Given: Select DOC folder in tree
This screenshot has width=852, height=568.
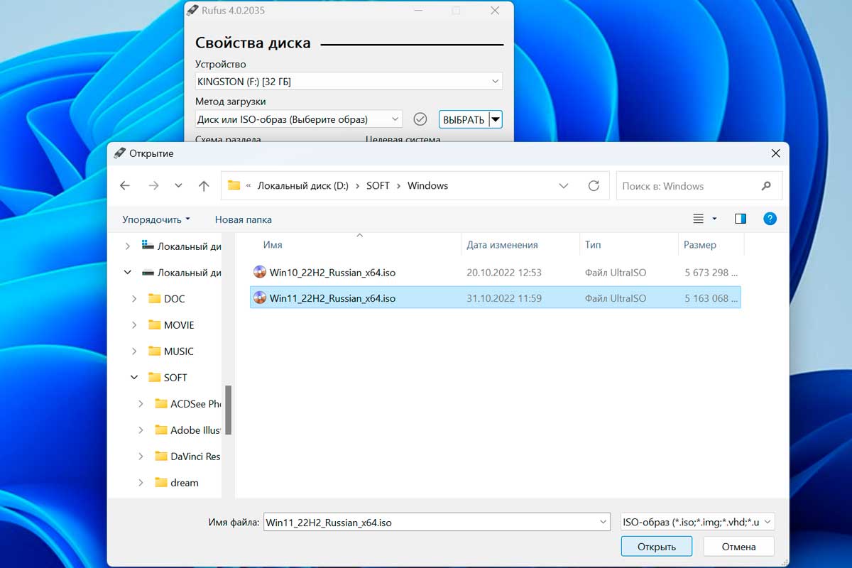Looking at the screenshot, I should click(167, 299).
